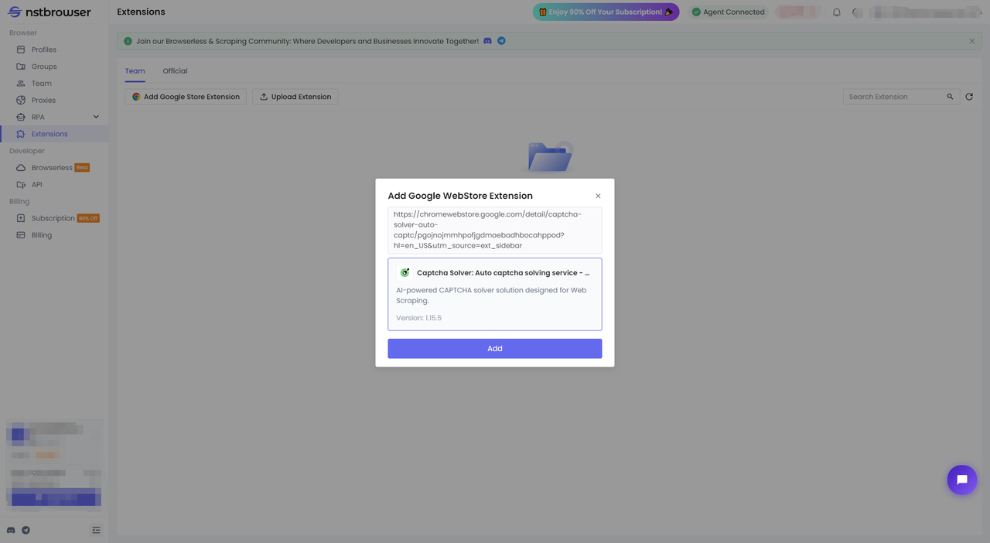Image resolution: width=990 pixels, height=543 pixels.
Task: Open the Subscription billing page
Action: tap(54, 218)
